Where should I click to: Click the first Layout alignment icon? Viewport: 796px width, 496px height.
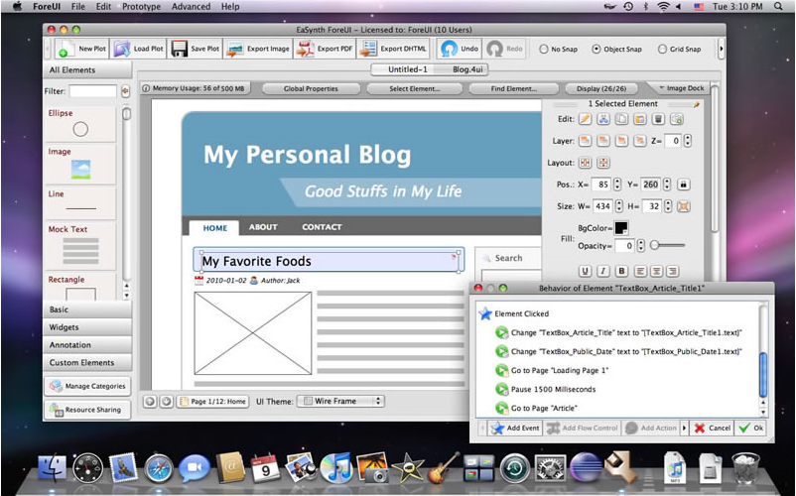coord(585,163)
